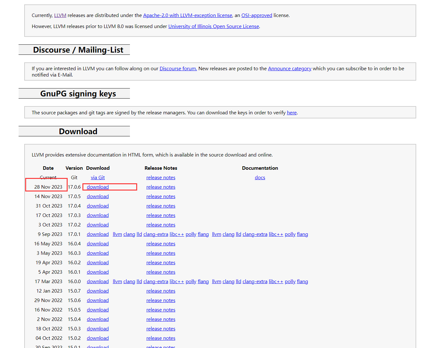Download LLVM version 15.0.4
The height and width of the screenshot is (348, 431).
click(98, 319)
